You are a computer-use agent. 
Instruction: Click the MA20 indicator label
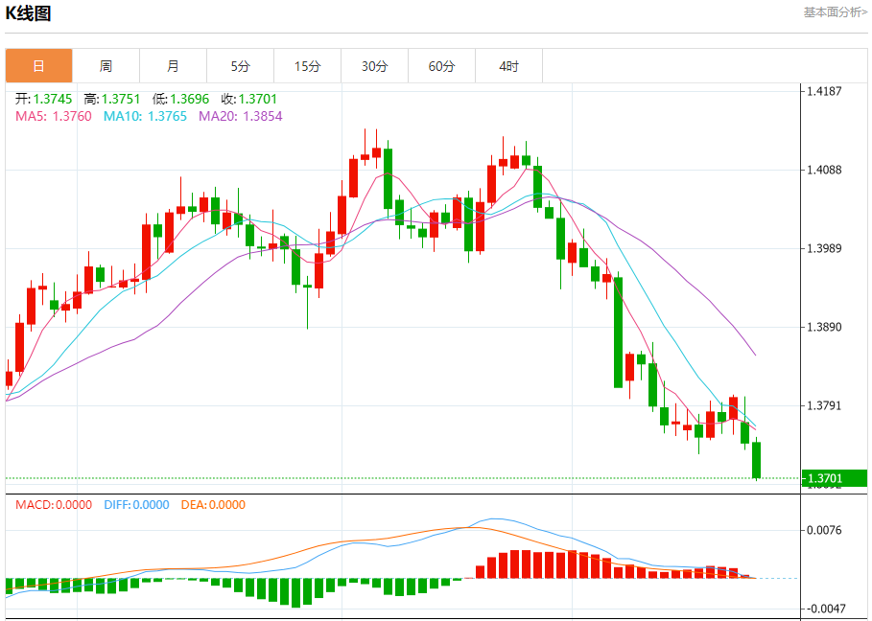pyautogui.click(x=240, y=116)
